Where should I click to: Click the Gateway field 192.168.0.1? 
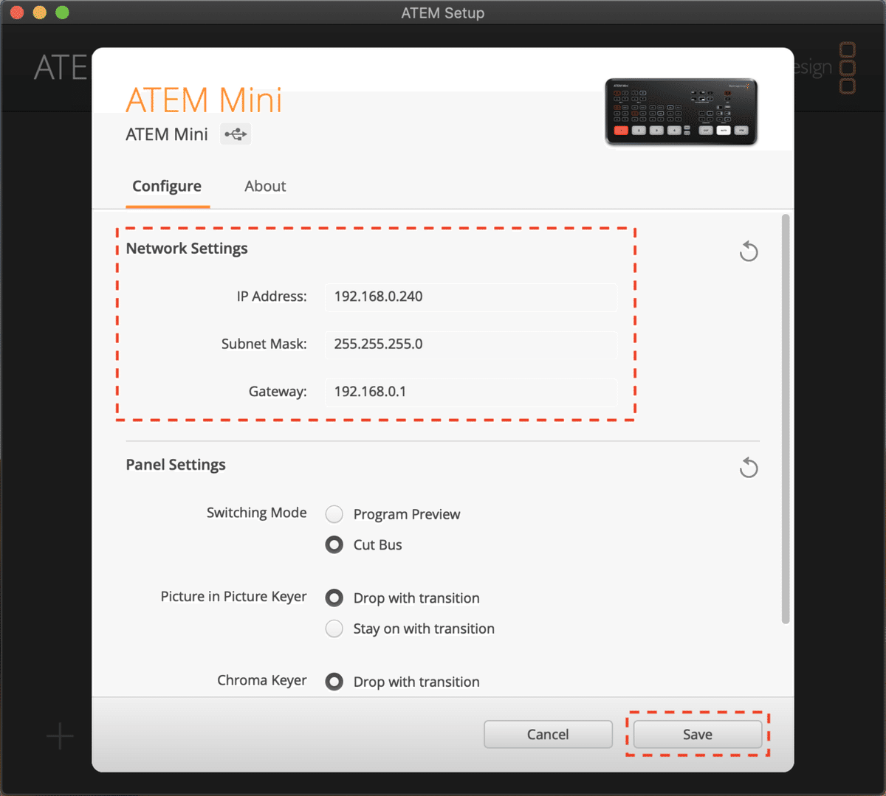point(471,392)
